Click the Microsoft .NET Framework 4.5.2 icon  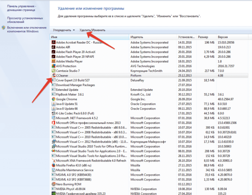pos(54,118)
